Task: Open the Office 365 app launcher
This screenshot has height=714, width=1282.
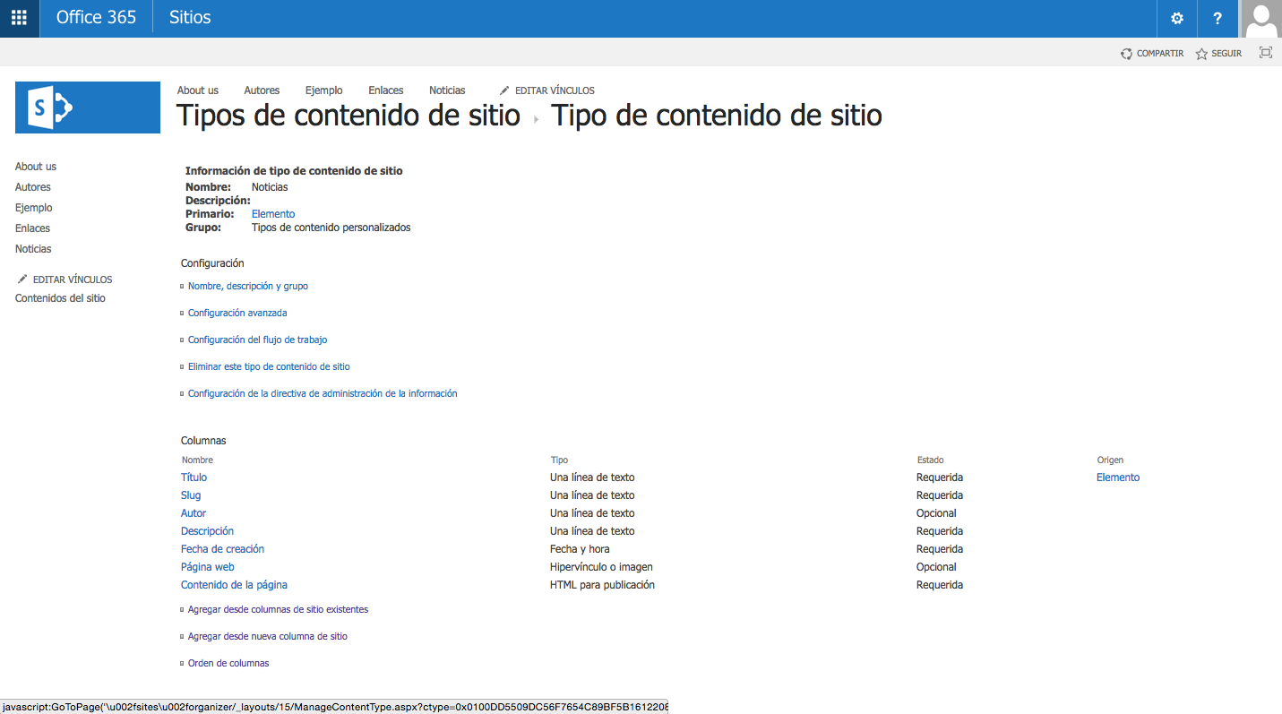Action: pos(19,18)
